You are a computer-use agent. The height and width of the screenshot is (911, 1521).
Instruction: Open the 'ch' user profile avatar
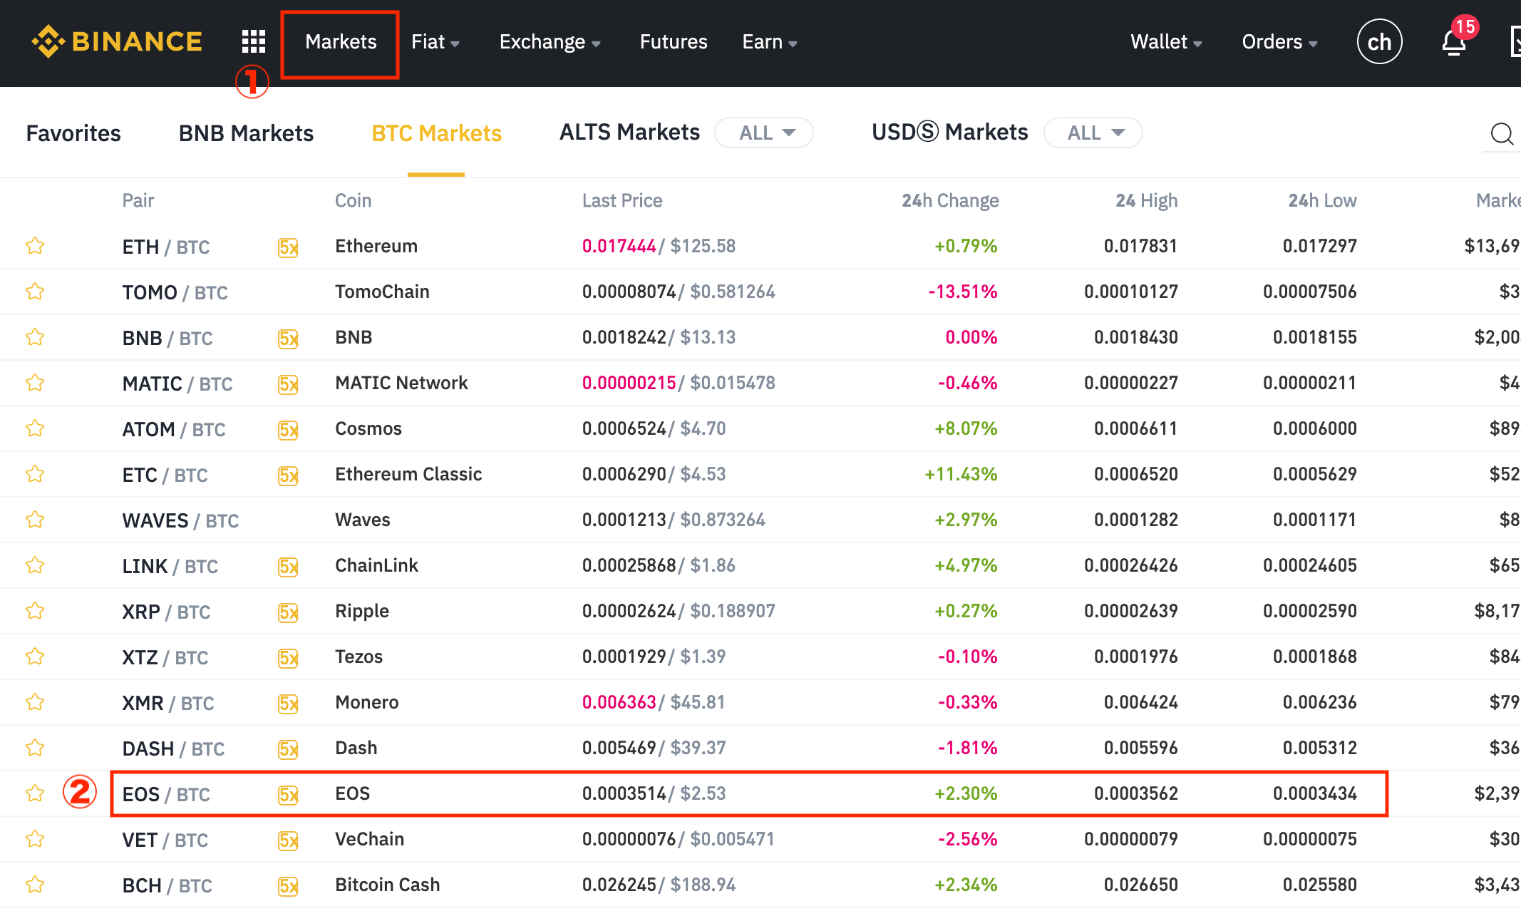1379,42
